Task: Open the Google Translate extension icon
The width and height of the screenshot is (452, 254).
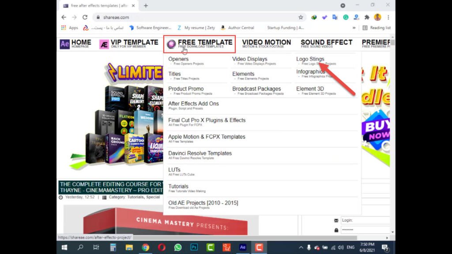Action: [335, 17]
